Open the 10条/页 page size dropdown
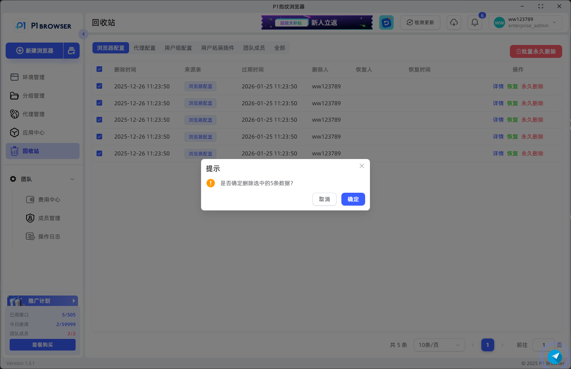The height and width of the screenshot is (369, 571). pyautogui.click(x=439, y=345)
